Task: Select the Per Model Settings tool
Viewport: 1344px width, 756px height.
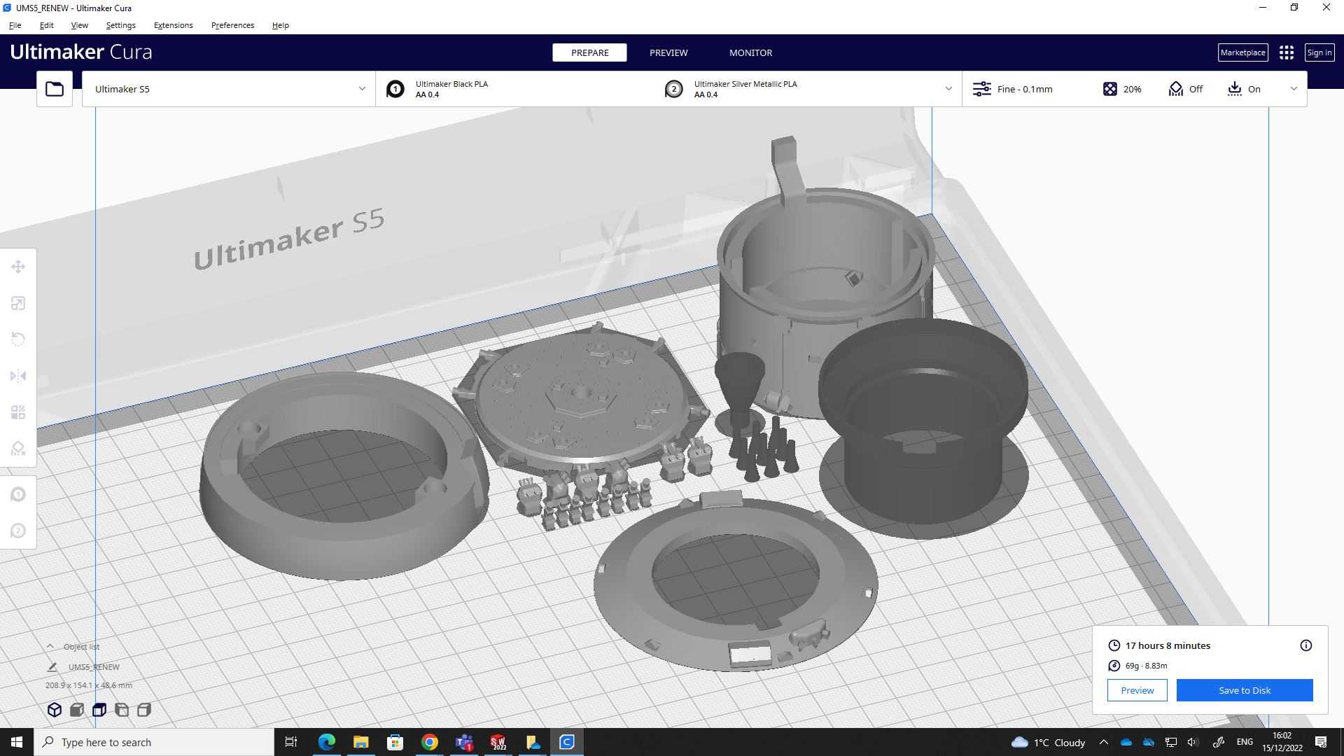Action: [x=18, y=412]
